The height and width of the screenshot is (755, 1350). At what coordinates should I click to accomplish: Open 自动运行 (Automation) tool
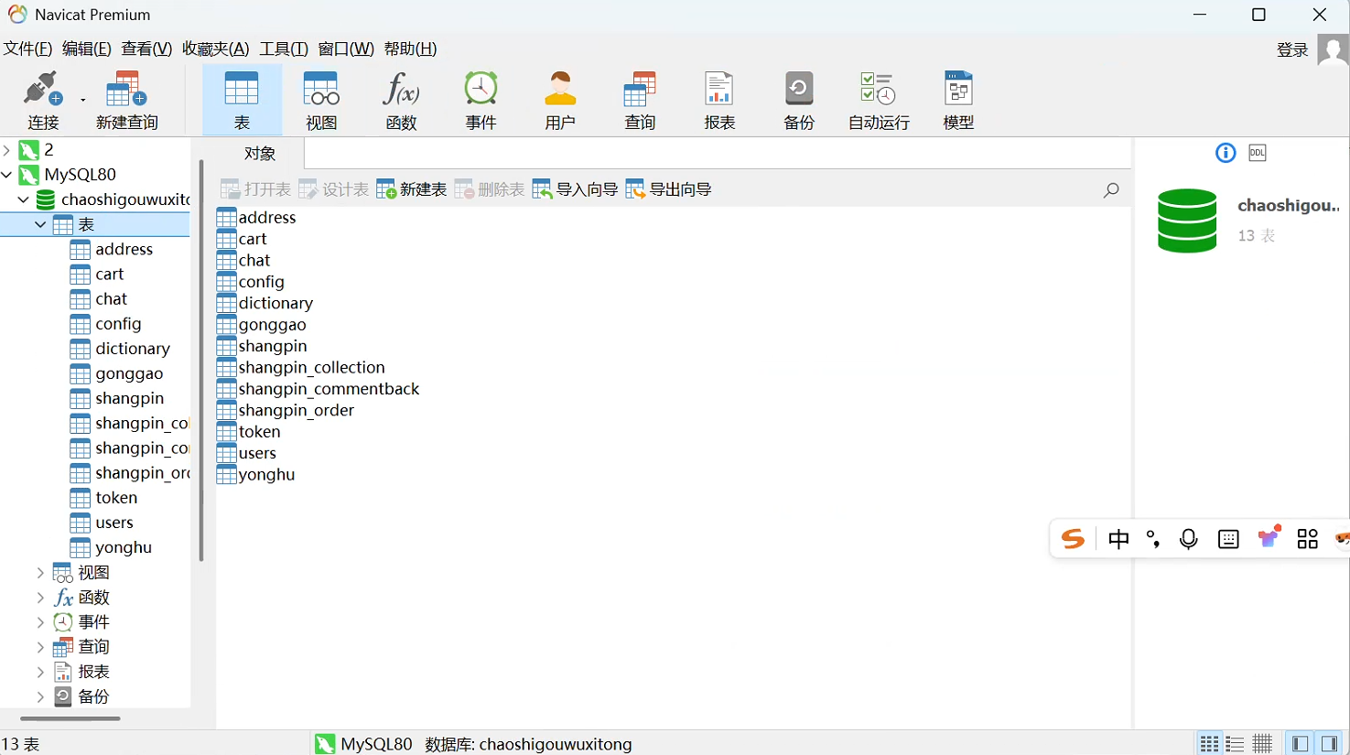click(x=879, y=101)
